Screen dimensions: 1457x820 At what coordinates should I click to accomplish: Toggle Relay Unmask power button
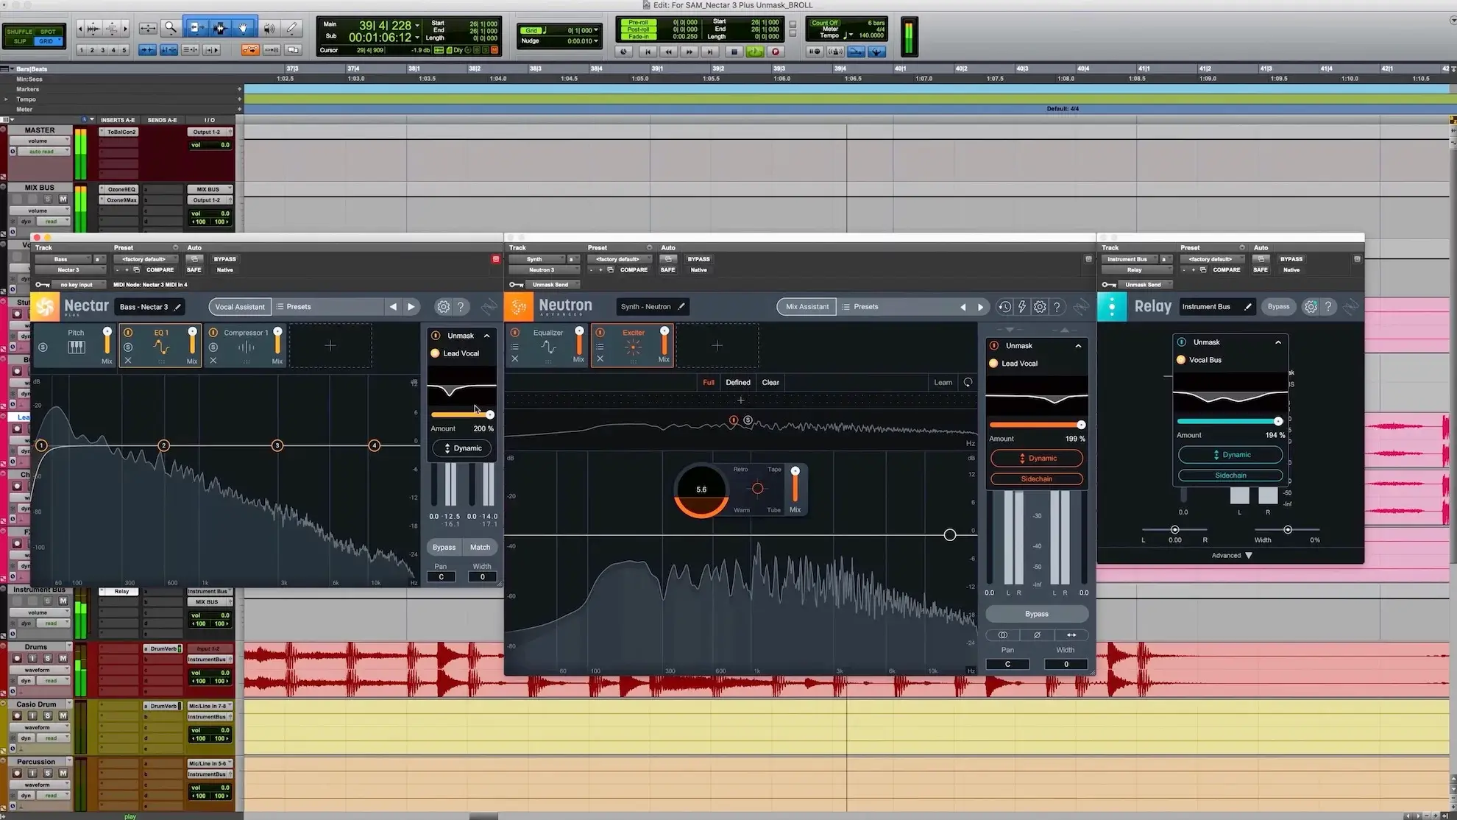(1182, 342)
